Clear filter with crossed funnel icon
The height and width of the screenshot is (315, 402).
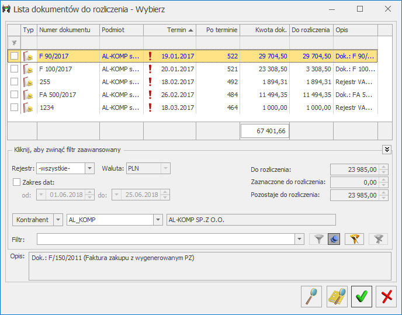click(379, 239)
